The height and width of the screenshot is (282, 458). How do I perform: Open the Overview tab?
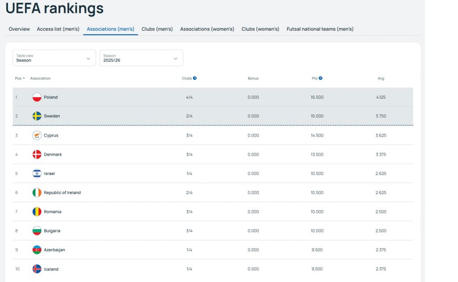(19, 29)
